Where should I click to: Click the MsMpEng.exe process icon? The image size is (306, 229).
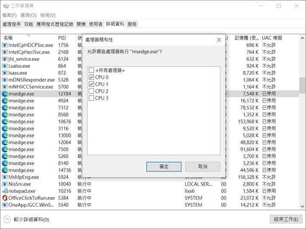(x=5, y=177)
